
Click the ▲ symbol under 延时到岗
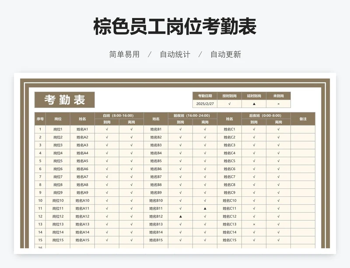pyautogui.click(x=254, y=104)
